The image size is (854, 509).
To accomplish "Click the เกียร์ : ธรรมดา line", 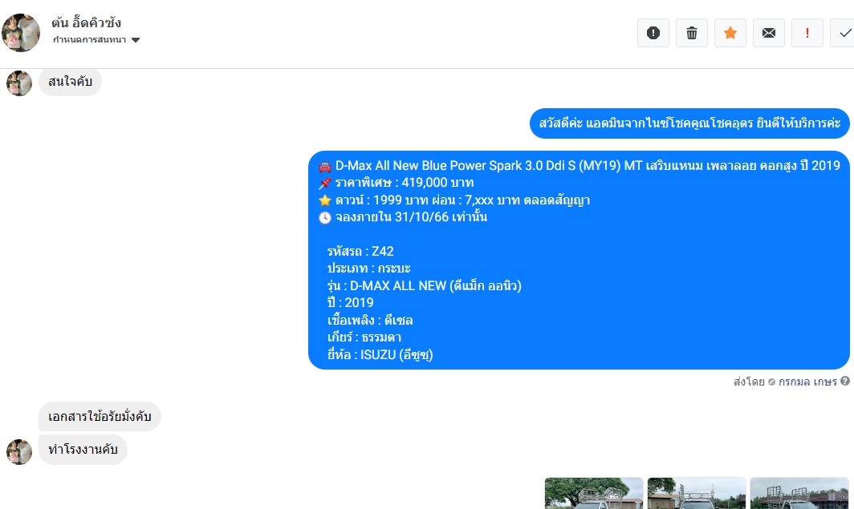I will point(364,337).
